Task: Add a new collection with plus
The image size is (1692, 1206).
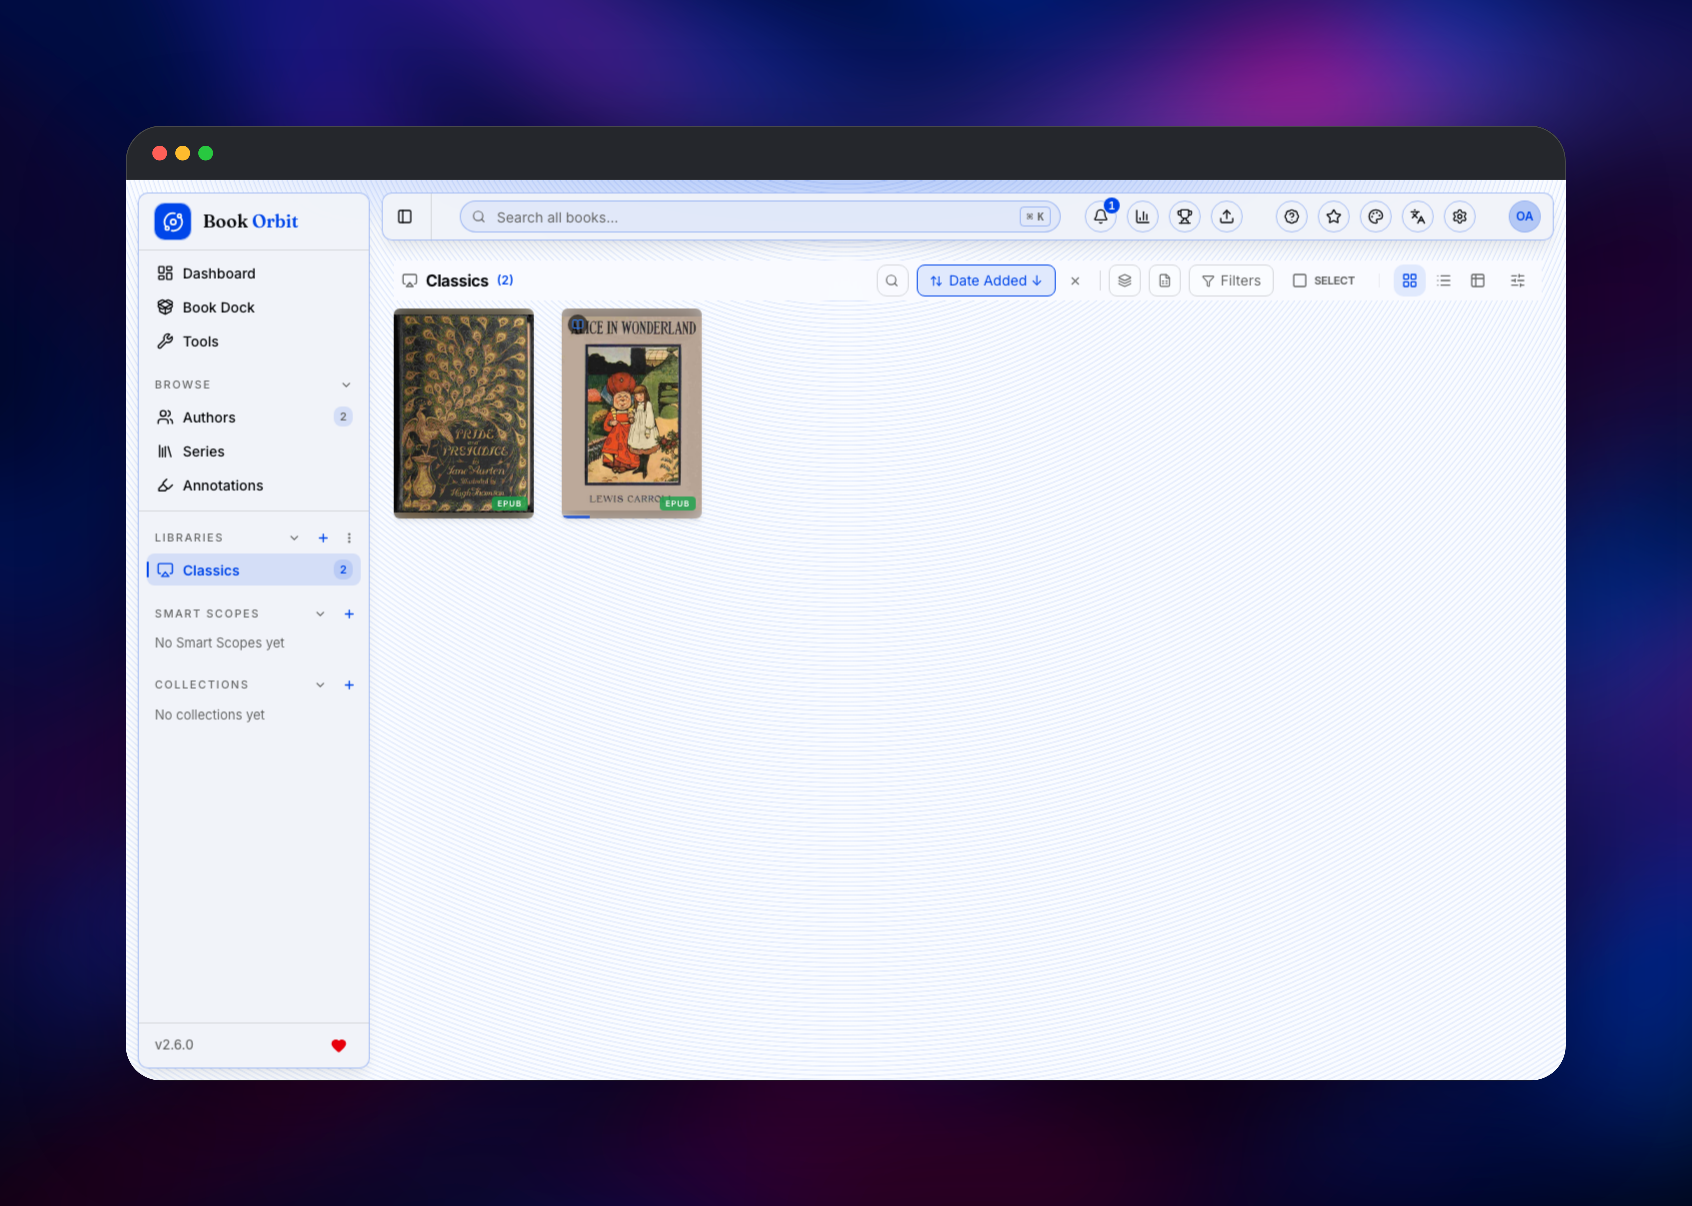Action: 349,685
